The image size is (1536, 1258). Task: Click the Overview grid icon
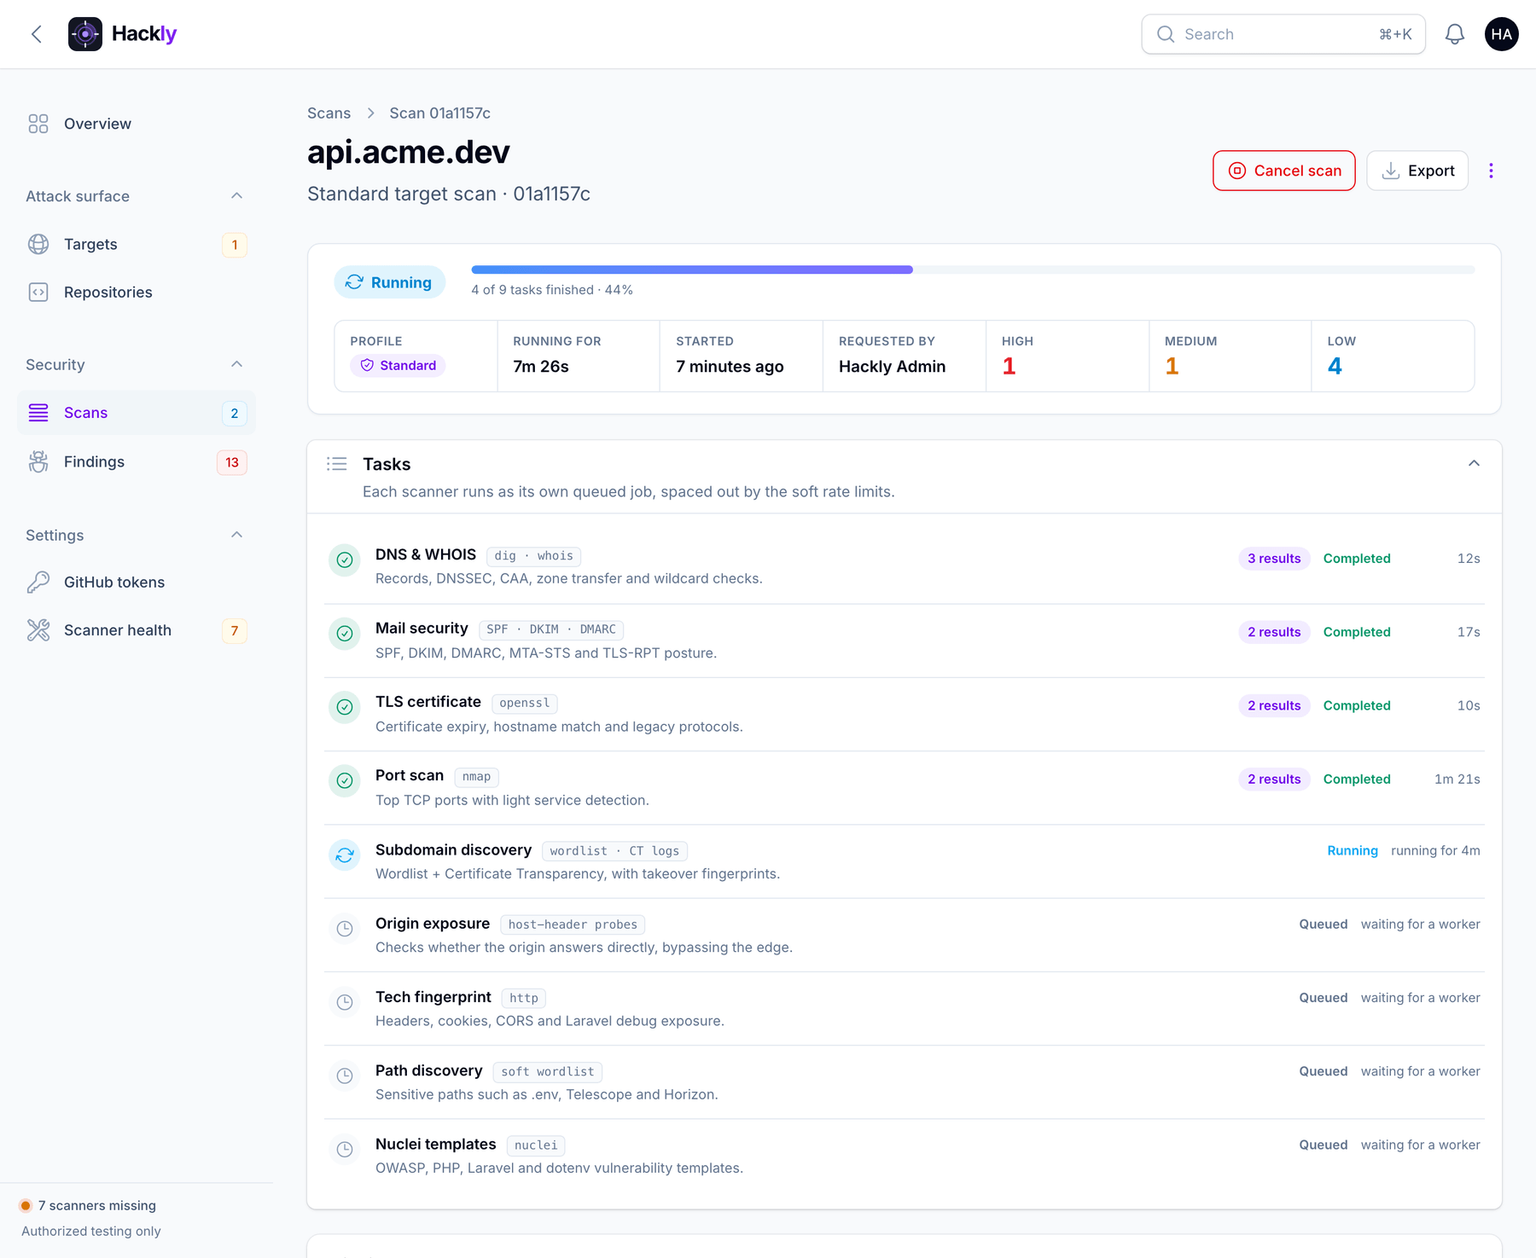38,124
